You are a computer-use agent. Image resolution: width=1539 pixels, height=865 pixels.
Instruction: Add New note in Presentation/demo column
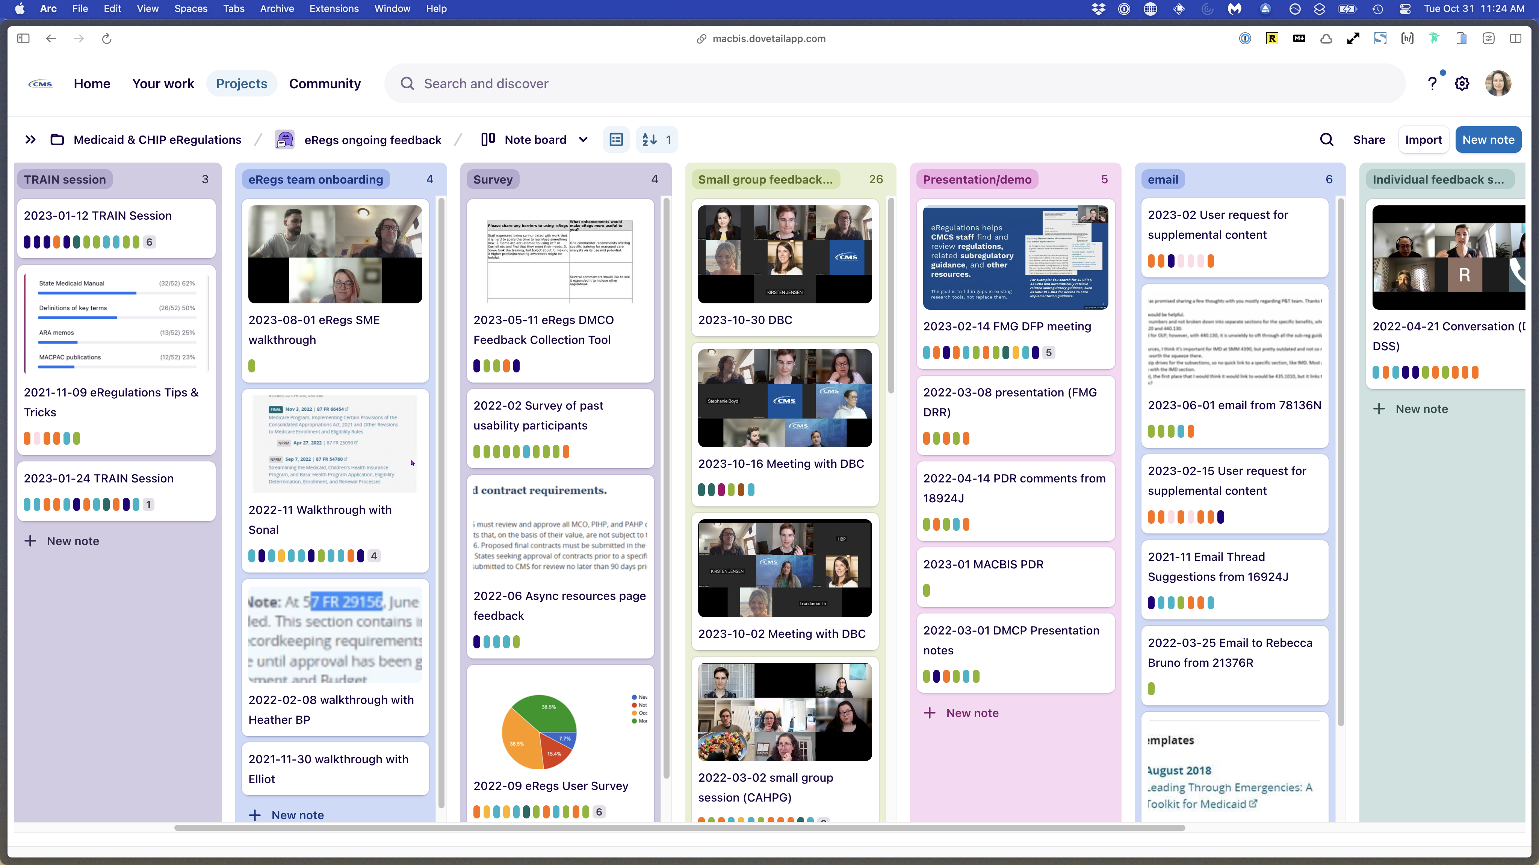click(961, 713)
